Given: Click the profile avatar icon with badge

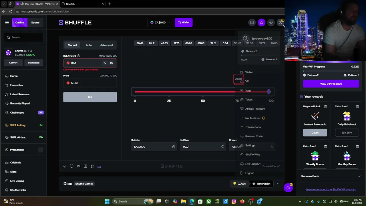Looking at the screenshot, I should (281, 23).
